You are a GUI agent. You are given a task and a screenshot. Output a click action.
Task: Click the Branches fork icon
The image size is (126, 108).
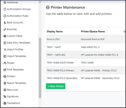pyautogui.click(x=5, y=29)
